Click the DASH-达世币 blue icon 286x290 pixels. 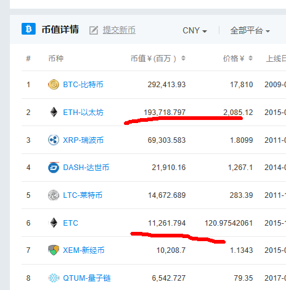(54, 168)
